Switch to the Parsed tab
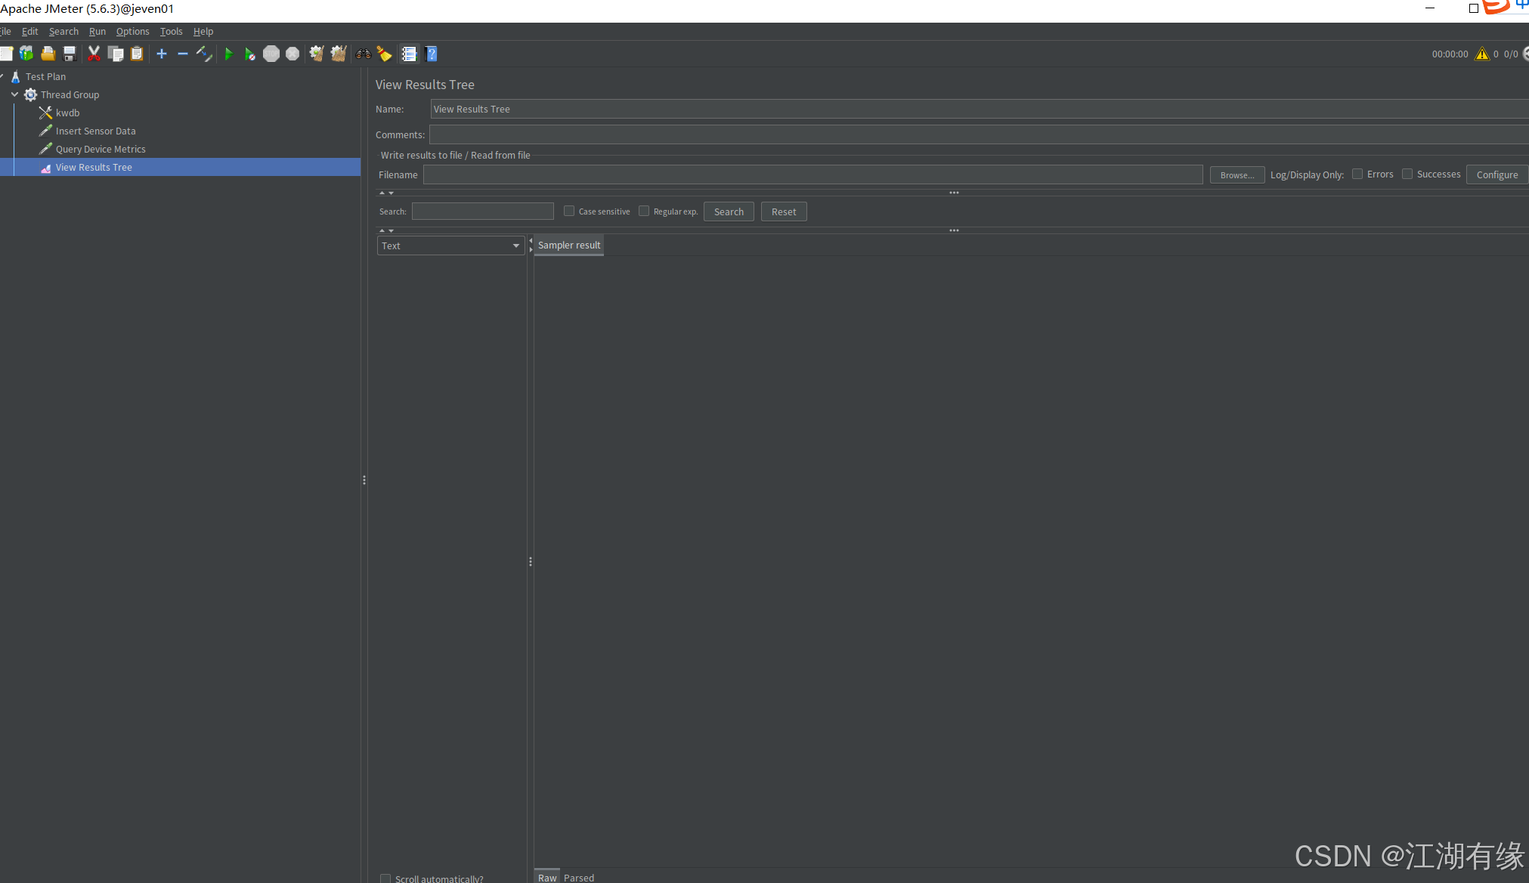 [579, 877]
